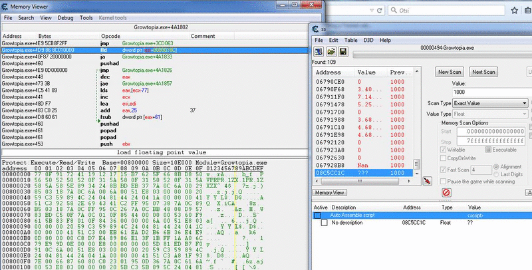Toggle the Writable checkbox
Viewport: 532px width, 270px height.
(444, 150)
